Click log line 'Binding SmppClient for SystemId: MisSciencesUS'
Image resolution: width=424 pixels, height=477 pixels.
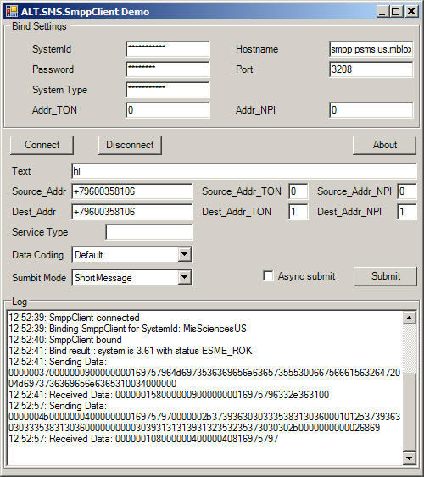click(127, 329)
